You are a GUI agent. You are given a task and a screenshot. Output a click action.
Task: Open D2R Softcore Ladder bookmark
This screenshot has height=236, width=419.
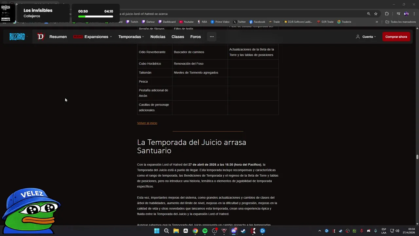point(298,22)
